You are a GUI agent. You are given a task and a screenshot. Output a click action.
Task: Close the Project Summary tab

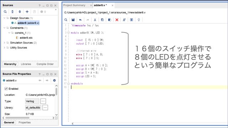[x=91, y=5]
